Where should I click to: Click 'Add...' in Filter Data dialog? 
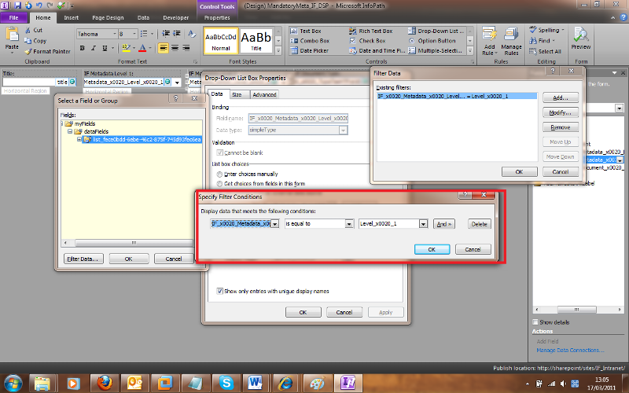(561, 97)
